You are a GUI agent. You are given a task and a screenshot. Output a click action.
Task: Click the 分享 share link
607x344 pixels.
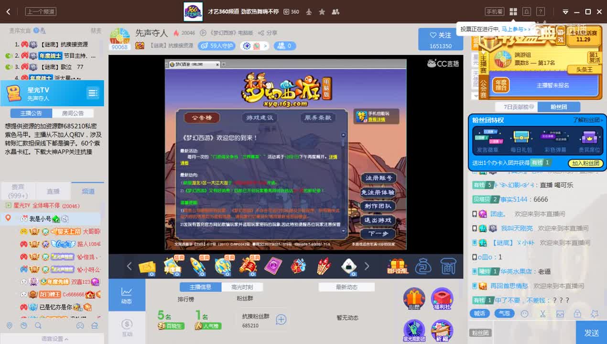(x=268, y=33)
